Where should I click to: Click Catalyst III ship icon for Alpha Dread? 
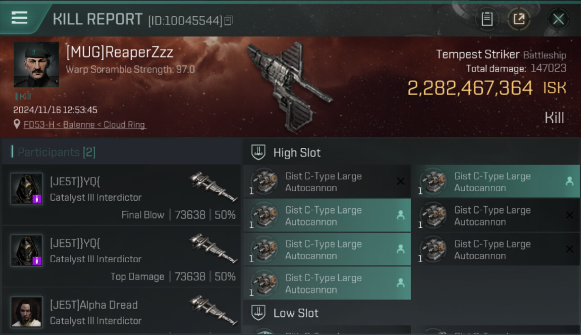[x=213, y=310]
